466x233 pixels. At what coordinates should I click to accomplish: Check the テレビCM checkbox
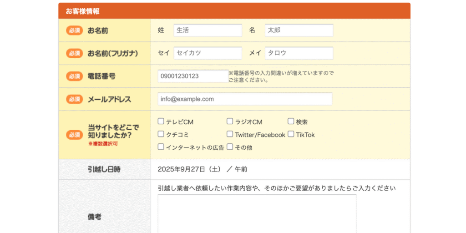pyautogui.click(x=161, y=121)
